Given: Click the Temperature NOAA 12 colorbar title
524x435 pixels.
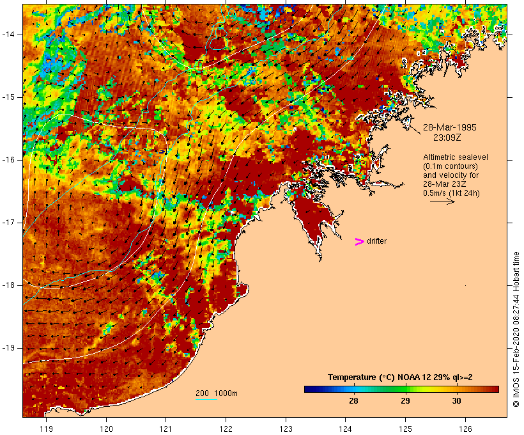Looking at the screenshot, I should coord(400,377).
